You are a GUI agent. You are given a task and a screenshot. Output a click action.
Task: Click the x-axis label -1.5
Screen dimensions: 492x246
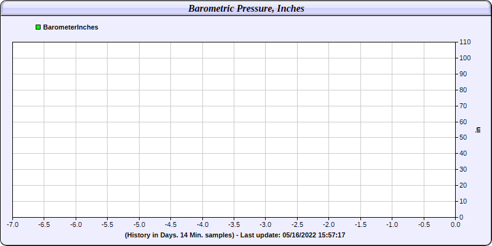[x=360, y=224]
